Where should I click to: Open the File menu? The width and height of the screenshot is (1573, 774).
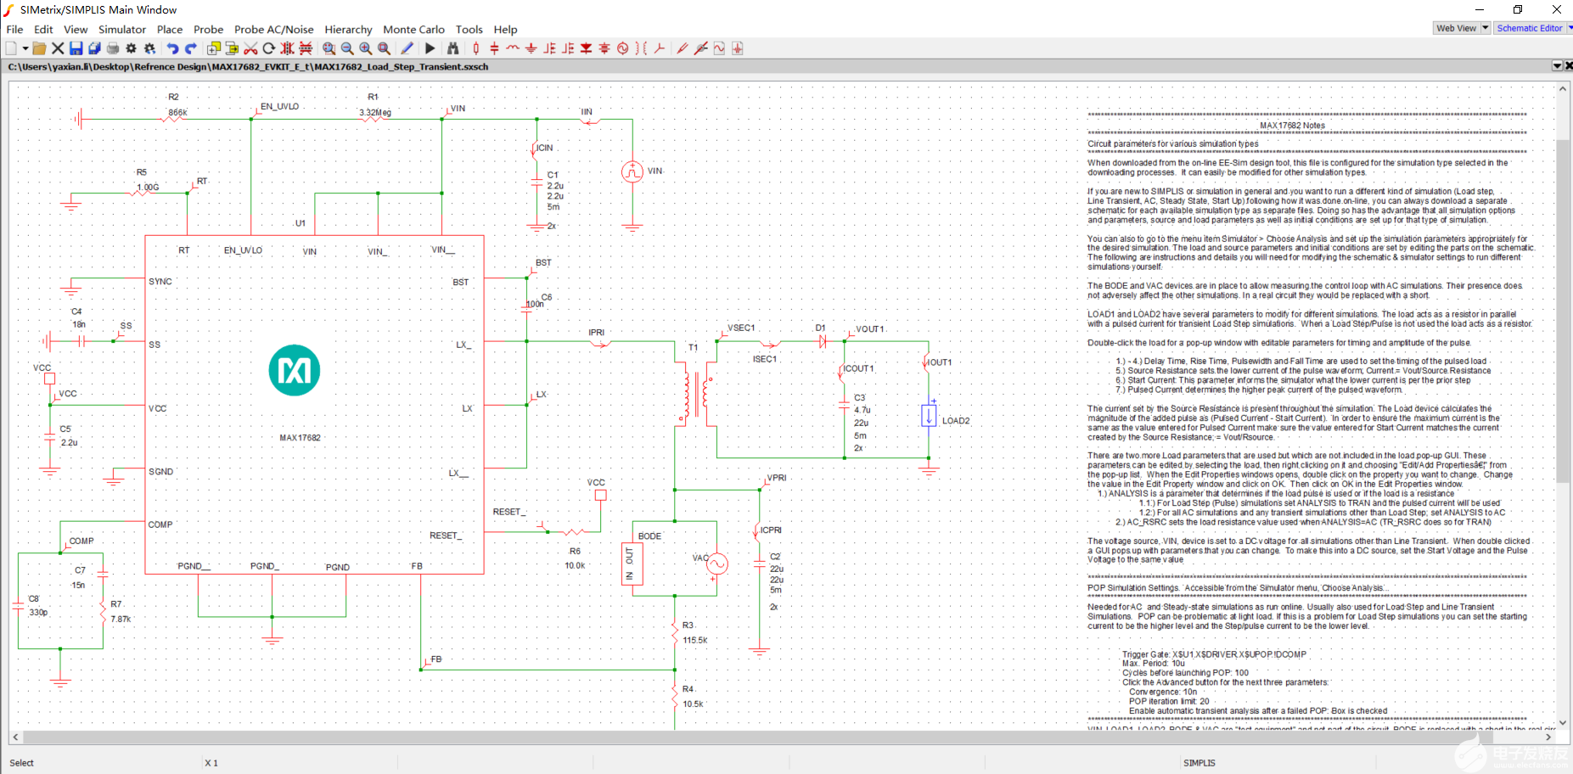click(x=14, y=29)
